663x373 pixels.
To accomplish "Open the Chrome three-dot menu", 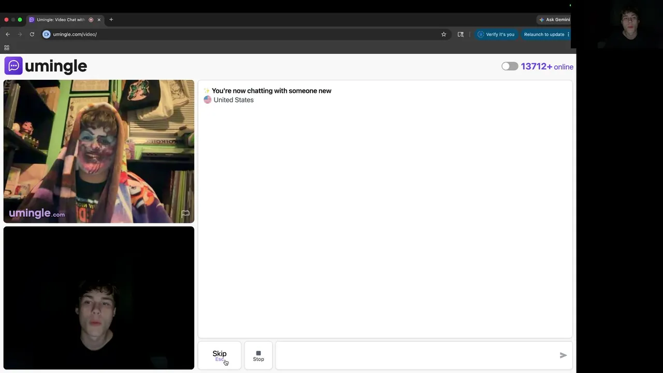I will point(568,34).
